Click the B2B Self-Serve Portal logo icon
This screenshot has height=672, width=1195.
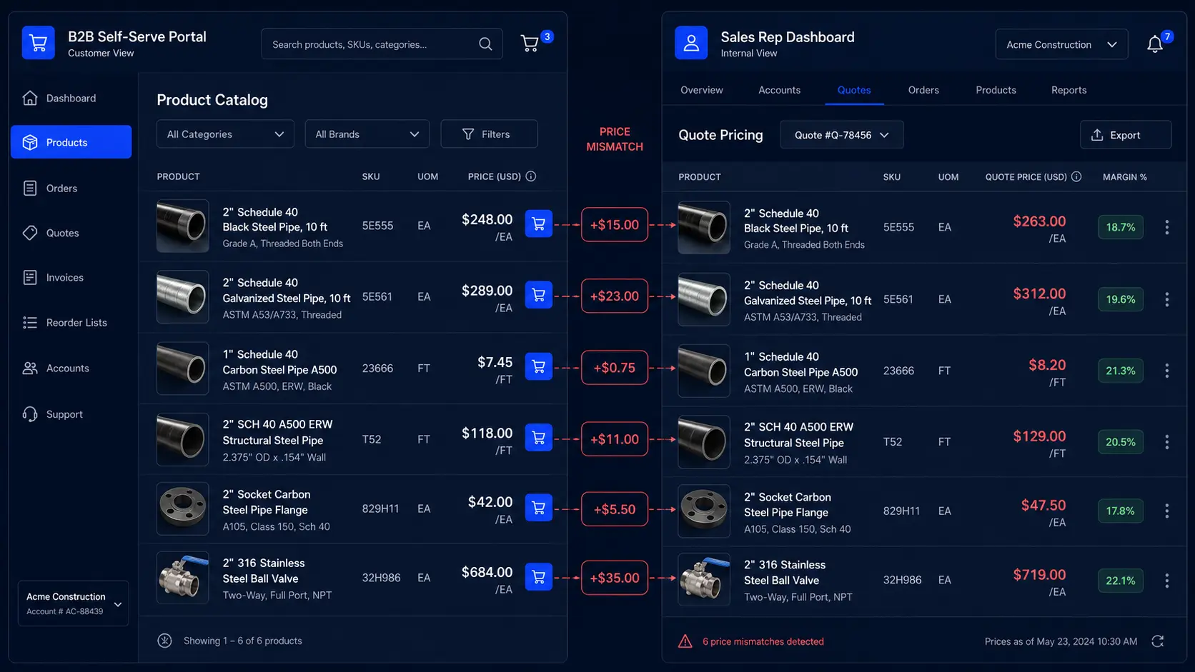(x=39, y=43)
